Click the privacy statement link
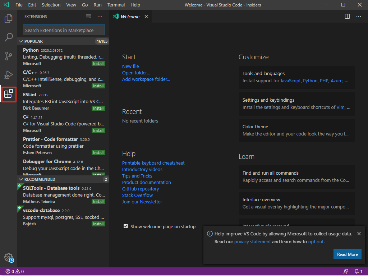 [253, 242]
